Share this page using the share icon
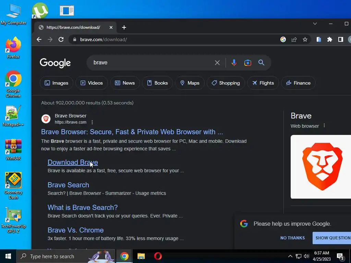The width and height of the screenshot is (351, 263). click(294, 40)
